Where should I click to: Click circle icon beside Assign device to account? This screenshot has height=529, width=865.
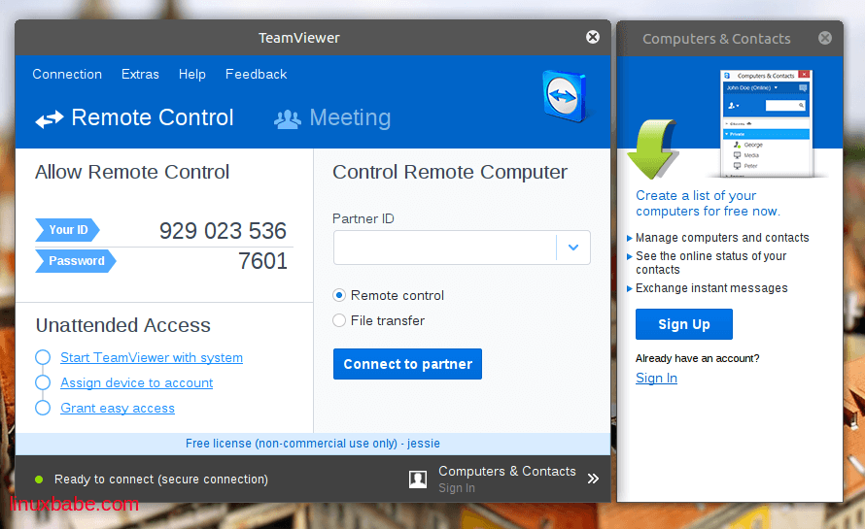click(43, 382)
